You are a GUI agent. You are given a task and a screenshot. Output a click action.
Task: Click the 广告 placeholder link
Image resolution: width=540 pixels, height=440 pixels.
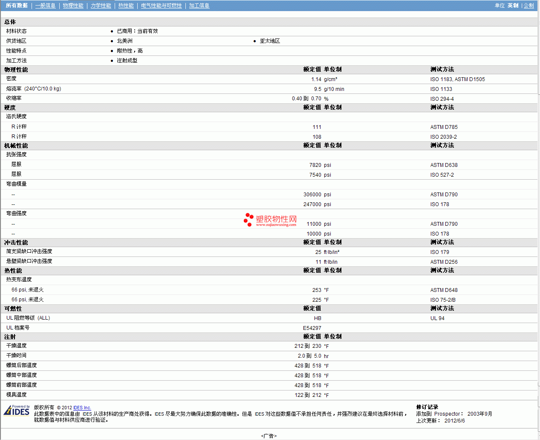[269, 436]
